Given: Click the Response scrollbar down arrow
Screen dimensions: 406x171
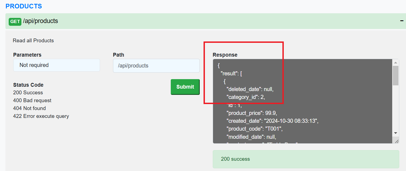Looking at the screenshot, I should [395, 133].
